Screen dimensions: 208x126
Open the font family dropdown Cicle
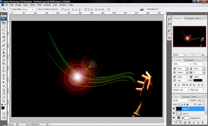click(182, 64)
